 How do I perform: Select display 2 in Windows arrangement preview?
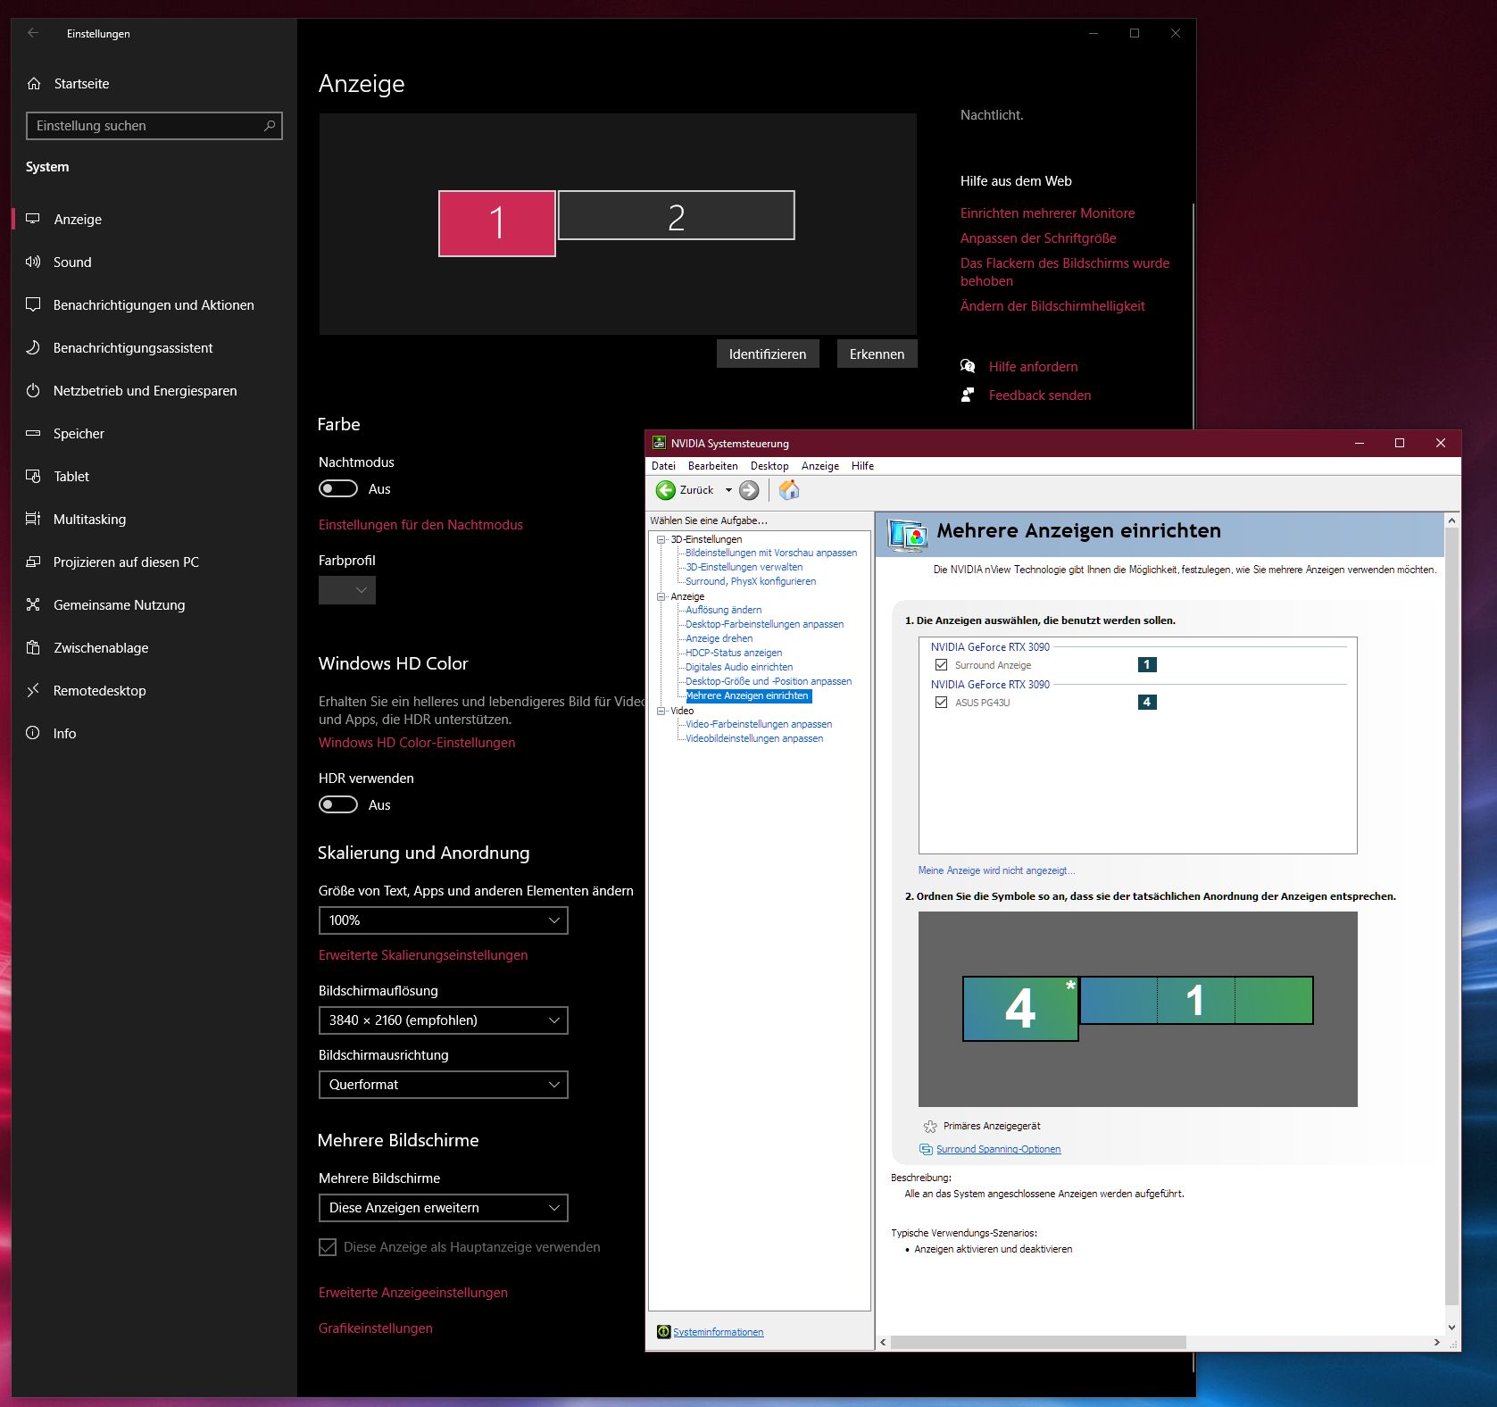(677, 215)
